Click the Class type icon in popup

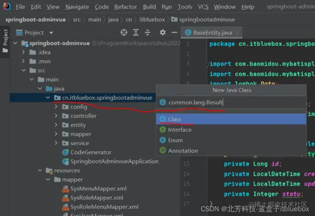tap(163, 119)
